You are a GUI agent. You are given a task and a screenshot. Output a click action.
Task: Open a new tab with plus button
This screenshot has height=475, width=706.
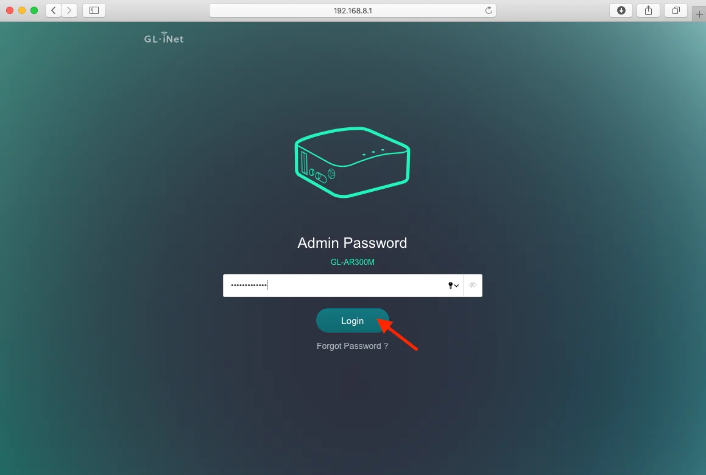click(699, 15)
